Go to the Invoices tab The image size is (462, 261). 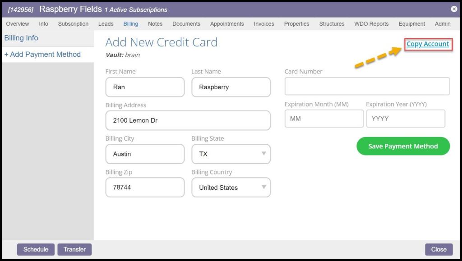point(264,24)
